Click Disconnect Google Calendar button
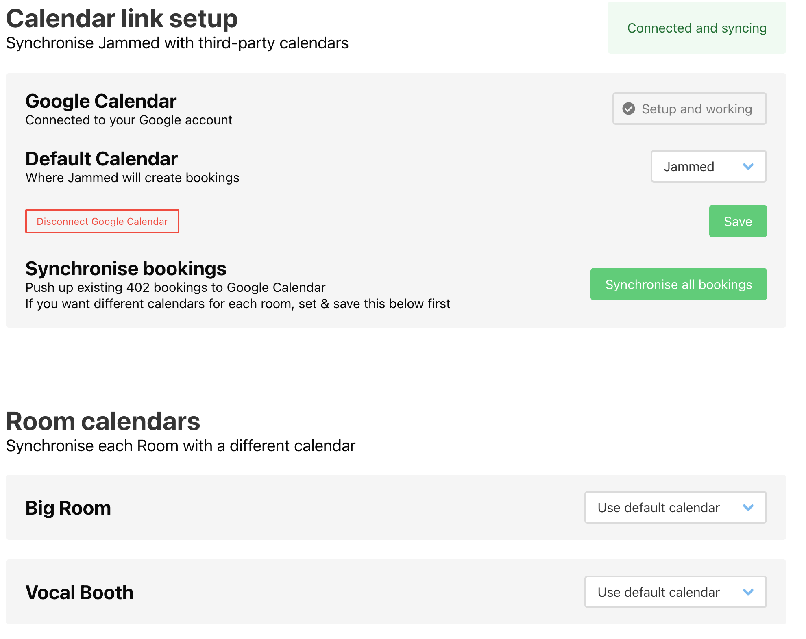 click(x=102, y=221)
